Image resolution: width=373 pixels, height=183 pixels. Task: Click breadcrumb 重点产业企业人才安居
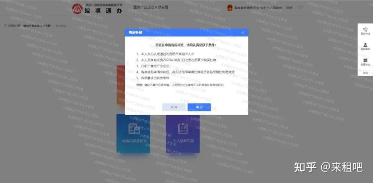pyautogui.click(x=37, y=26)
